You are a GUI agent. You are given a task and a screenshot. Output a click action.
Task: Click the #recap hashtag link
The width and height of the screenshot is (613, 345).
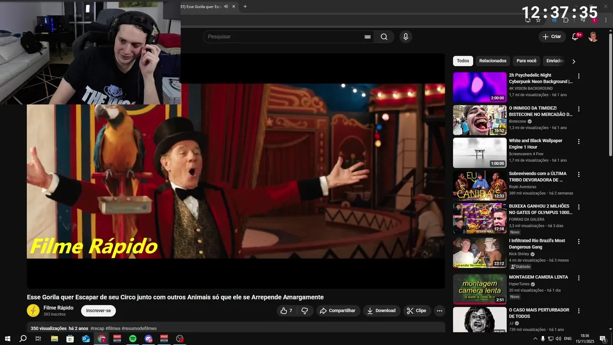click(97, 328)
